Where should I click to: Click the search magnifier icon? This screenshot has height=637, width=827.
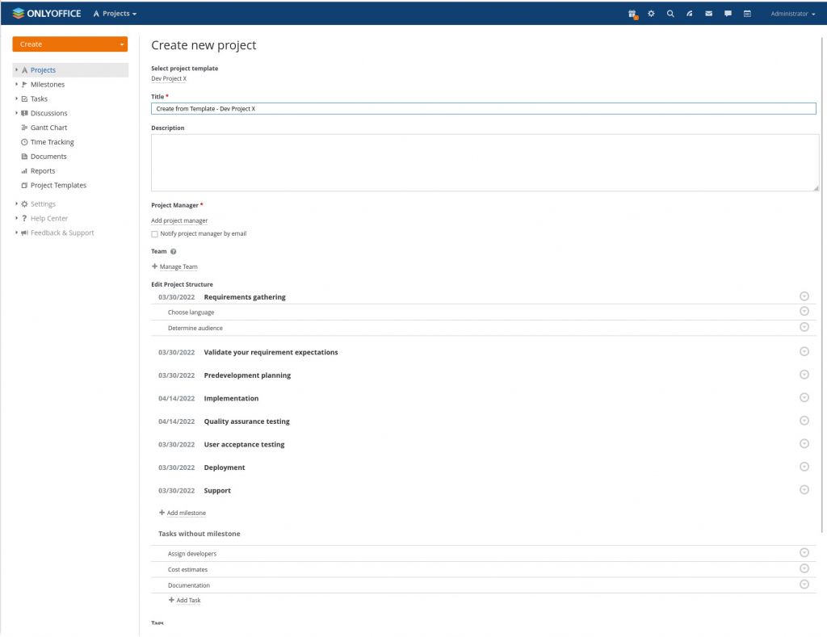(x=670, y=13)
